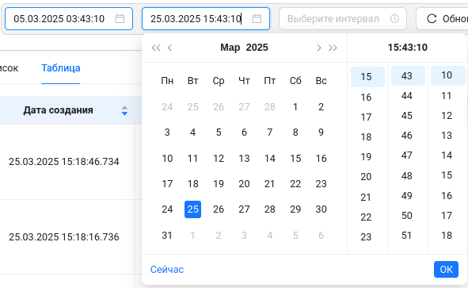Jump to next year with double-right arrow
Image resolution: width=468 pixels, height=288 pixels.
[x=333, y=48]
